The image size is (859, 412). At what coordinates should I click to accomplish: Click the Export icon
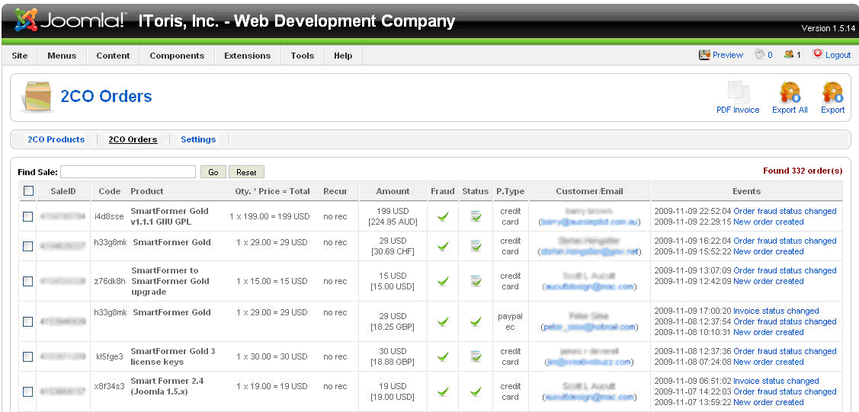coord(832,92)
